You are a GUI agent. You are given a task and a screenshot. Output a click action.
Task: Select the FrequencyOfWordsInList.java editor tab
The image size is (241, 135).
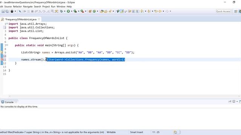coord(21,19)
